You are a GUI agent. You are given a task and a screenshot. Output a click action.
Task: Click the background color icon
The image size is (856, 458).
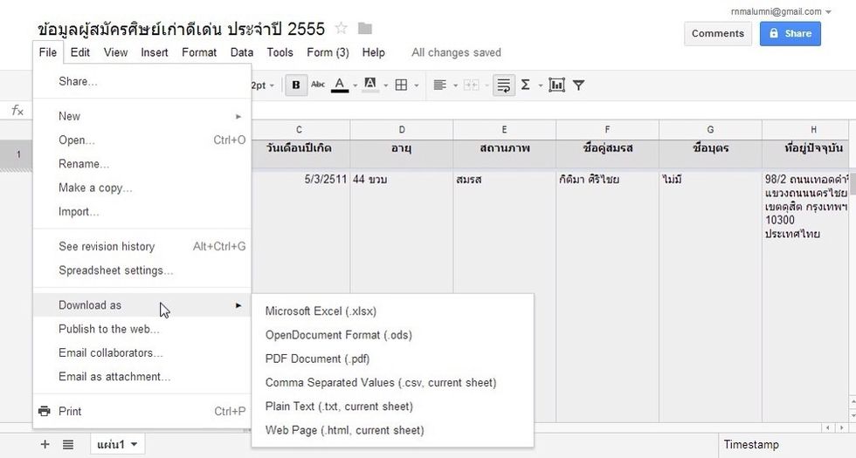tap(370, 85)
